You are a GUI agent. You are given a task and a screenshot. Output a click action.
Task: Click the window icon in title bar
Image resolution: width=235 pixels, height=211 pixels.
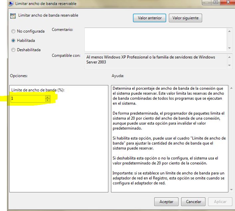point(11,4)
